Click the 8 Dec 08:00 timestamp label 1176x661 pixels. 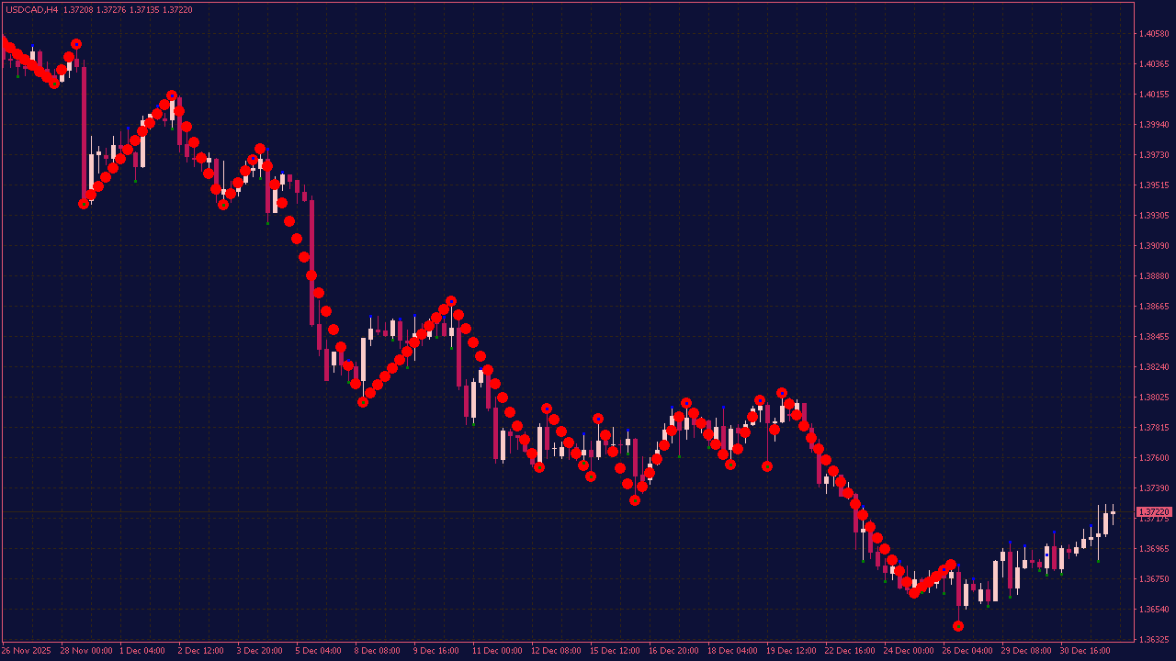(379, 650)
